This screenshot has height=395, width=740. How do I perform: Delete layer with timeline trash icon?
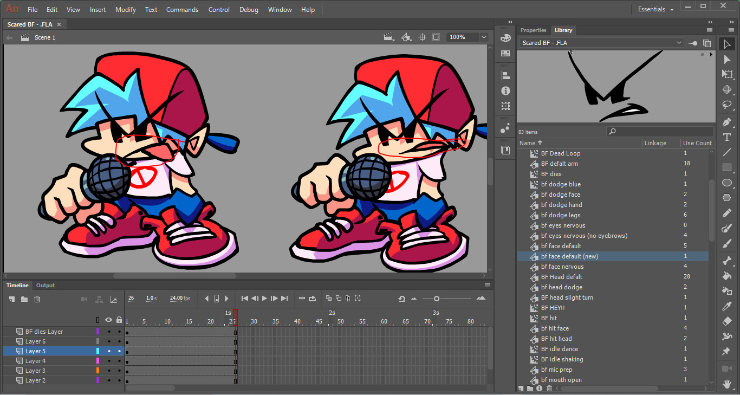coord(37,299)
